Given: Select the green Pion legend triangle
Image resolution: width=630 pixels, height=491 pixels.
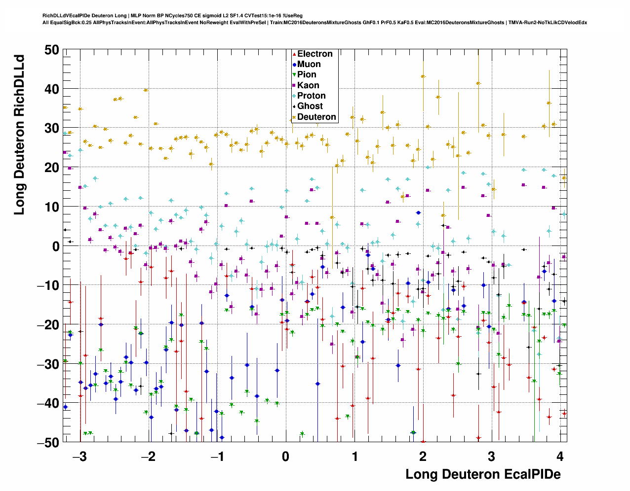Looking at the screenshot, I should pos(294,75).
